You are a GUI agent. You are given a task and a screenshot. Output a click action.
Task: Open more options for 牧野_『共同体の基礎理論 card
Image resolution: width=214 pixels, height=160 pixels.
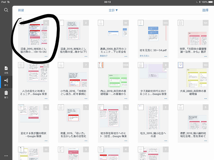click(206, 56)
